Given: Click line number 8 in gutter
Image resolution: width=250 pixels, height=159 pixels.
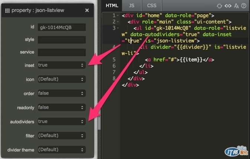Looking at the screenshot, I should click(x=114, y=78).
